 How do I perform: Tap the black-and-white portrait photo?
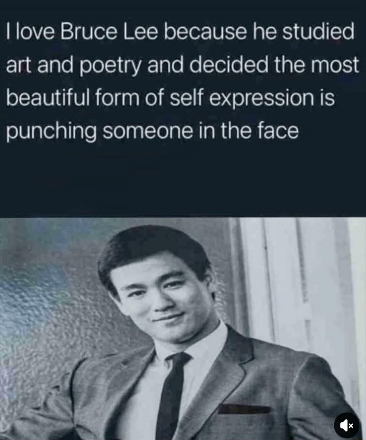pyautogui.click(x=183, y=329)
